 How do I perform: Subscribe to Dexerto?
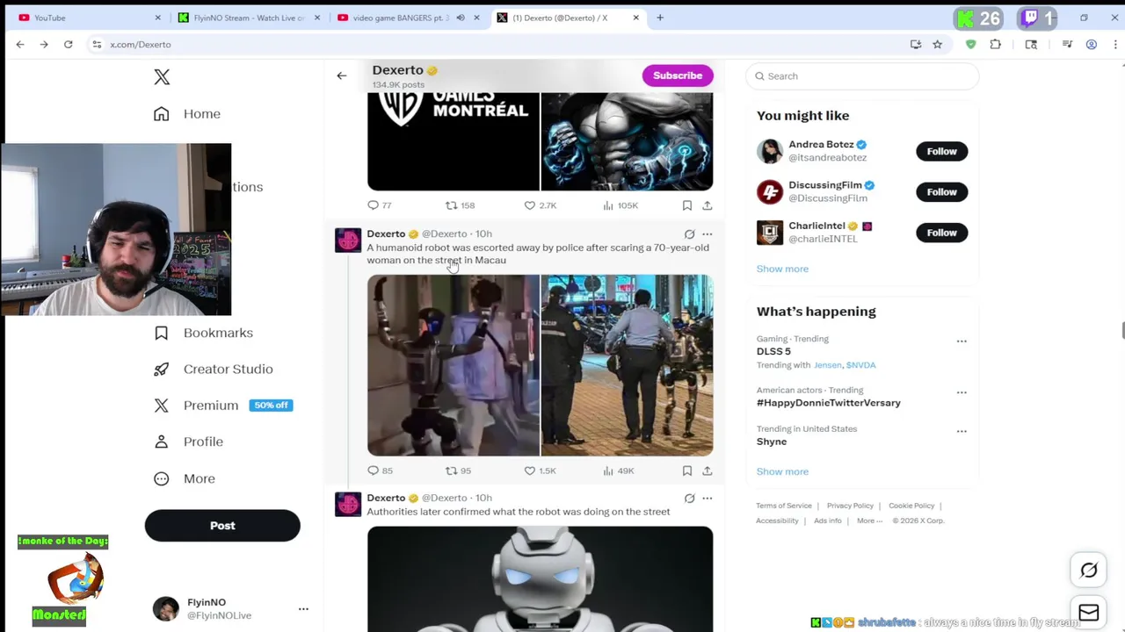[x=678, y=75]
